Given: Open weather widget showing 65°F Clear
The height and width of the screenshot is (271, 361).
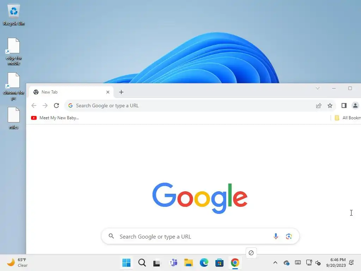Looking at the screenshot, I should [x=17, y=263].
